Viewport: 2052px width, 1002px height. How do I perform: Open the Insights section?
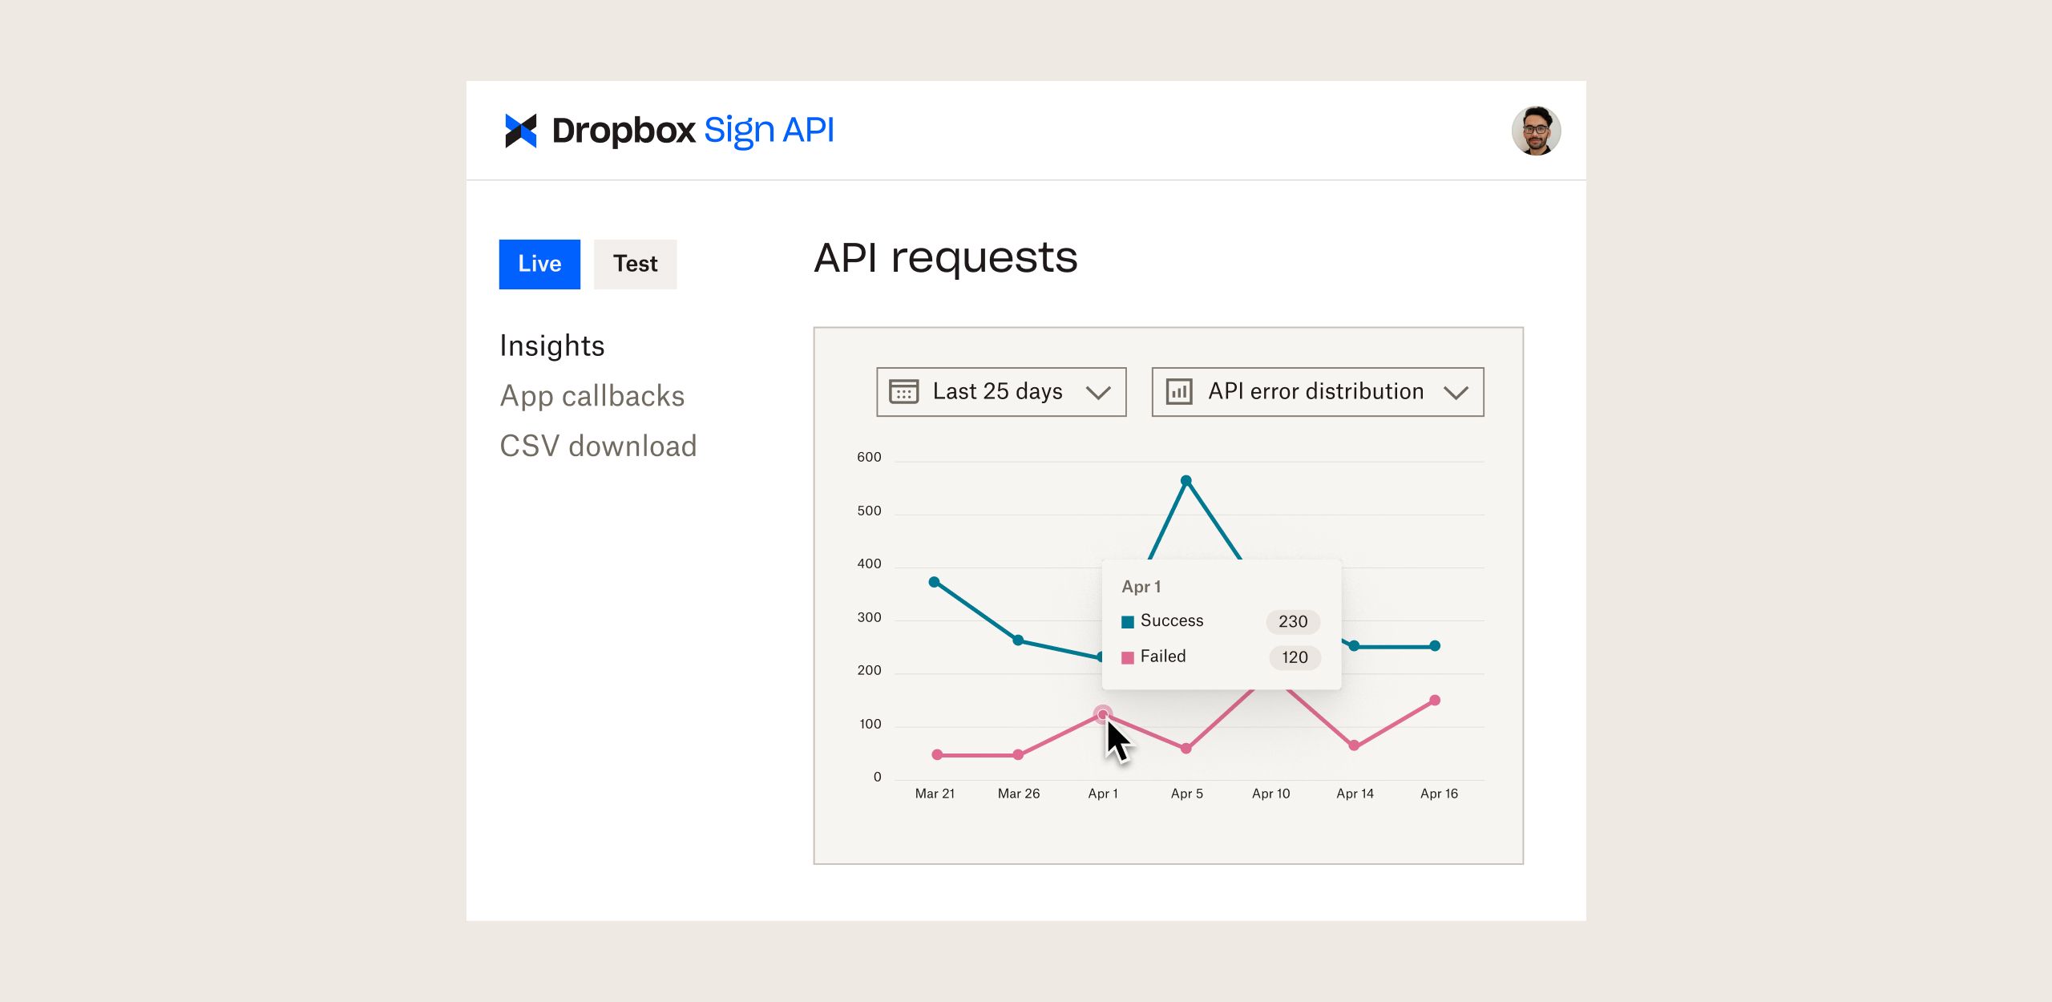point(551,345)
